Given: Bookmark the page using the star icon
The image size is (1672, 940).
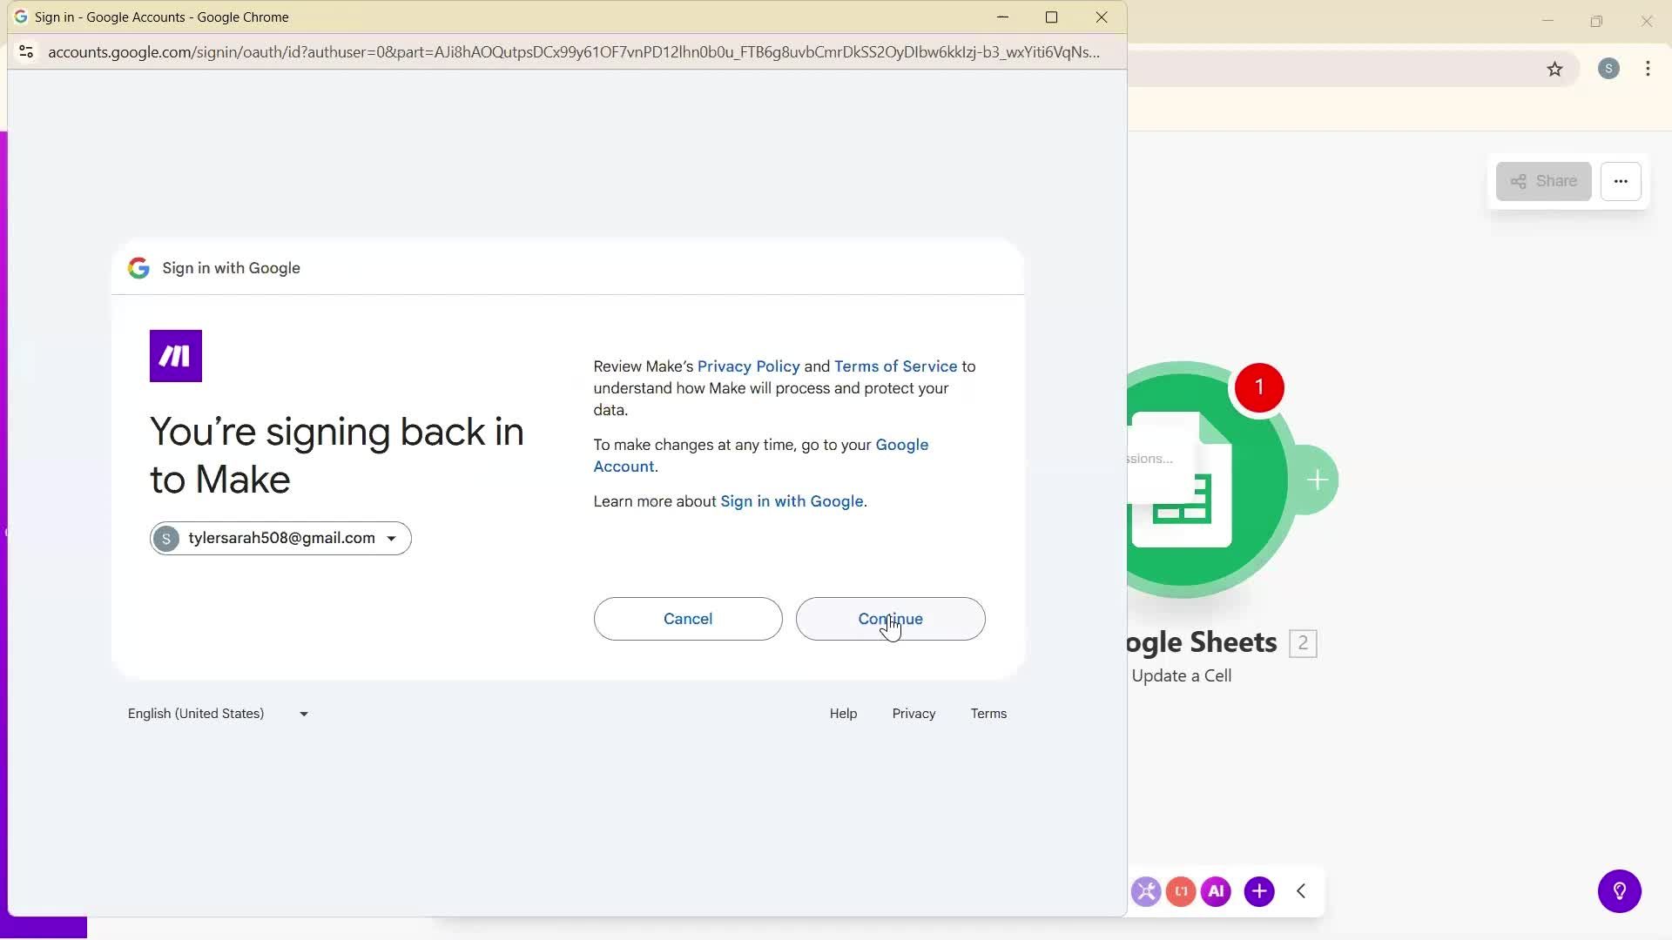Looking at the screenshot, I should [x=1556, y=69].
